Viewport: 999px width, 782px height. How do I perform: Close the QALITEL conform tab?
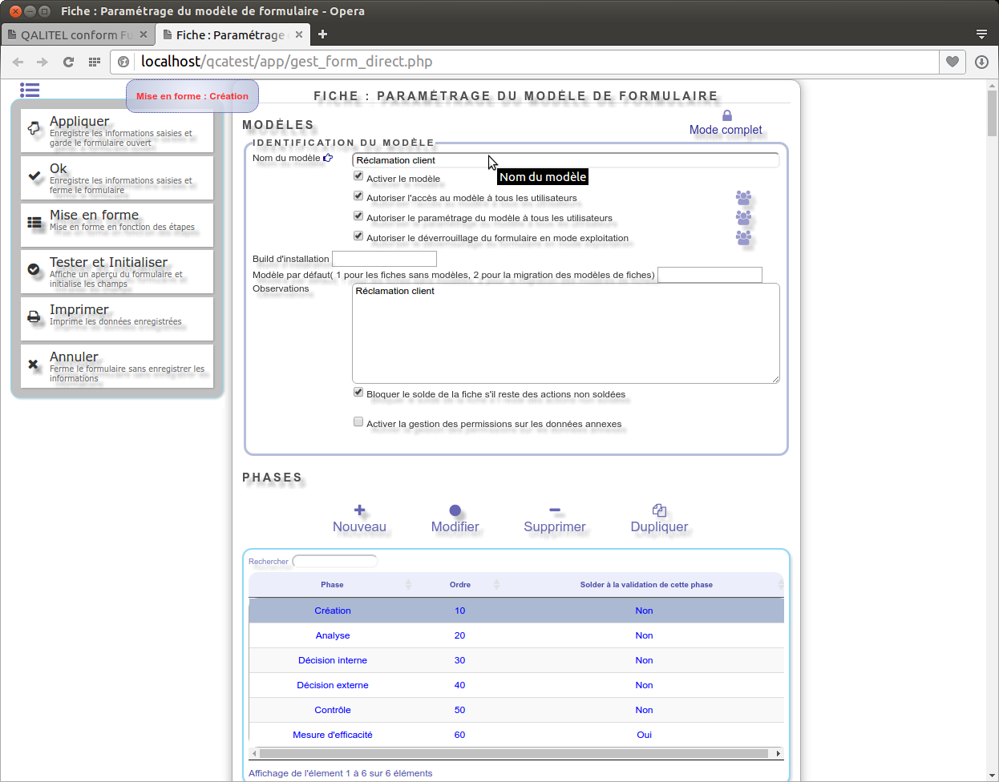tap(144, 34)
